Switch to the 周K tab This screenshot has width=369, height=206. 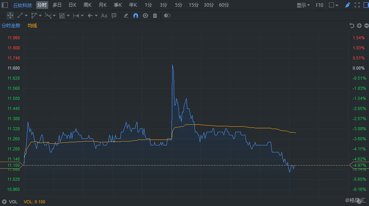pyautogui.click(x=87, y=5)
